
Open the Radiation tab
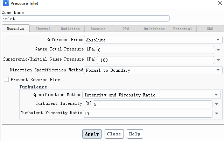pyautogui.click(x=70, y=29)
